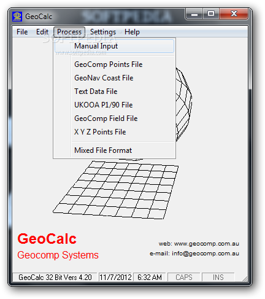Select GeoComp Field File option

(x=114, y=118)
